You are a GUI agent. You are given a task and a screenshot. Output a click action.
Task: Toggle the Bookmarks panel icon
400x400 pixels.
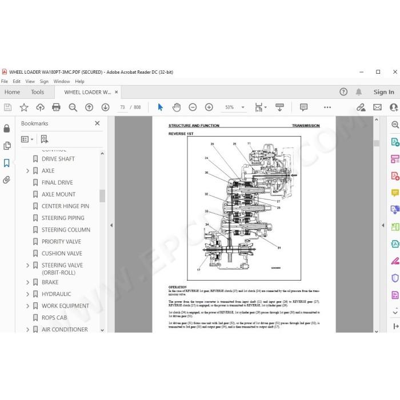(7, 163)
